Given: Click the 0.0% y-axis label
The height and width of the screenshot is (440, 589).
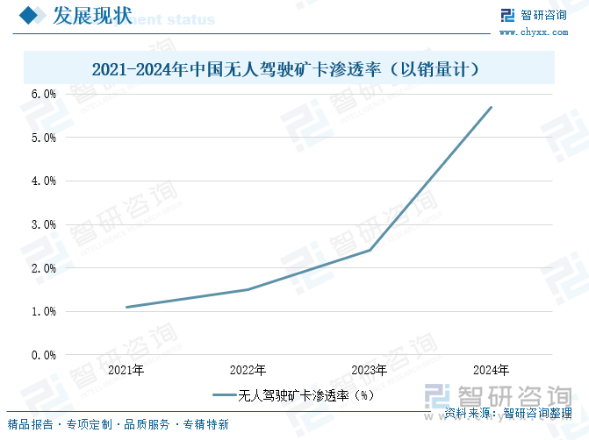Looking at the screenshot, I should (44, 355).
